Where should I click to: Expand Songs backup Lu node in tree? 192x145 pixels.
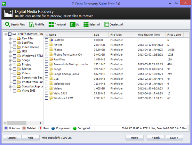coord(10,86)
